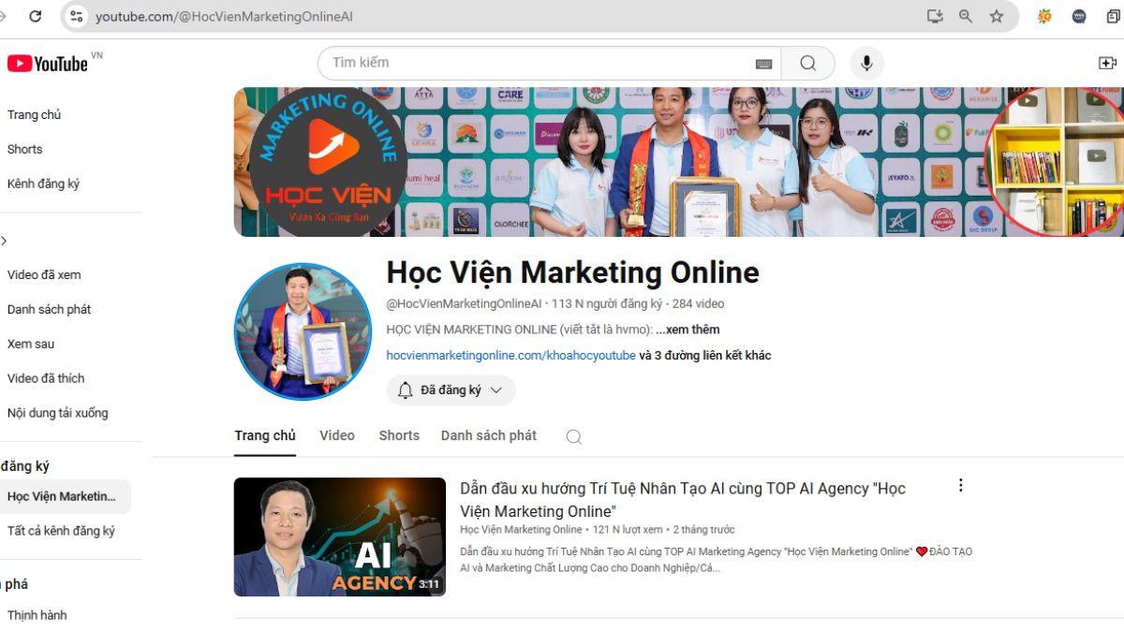1124x632 pixels.
Task: Go to YouTube home via the logo
Action: click(x=48, y=64)
